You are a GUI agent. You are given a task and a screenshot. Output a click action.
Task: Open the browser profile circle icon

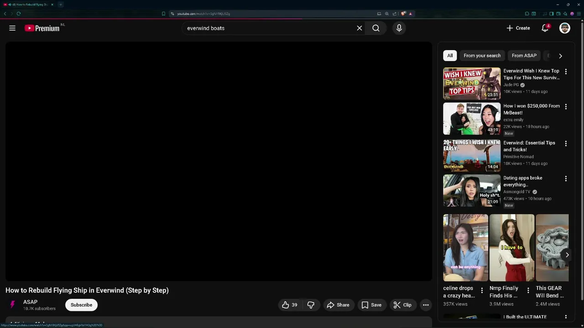coord(572,14)
